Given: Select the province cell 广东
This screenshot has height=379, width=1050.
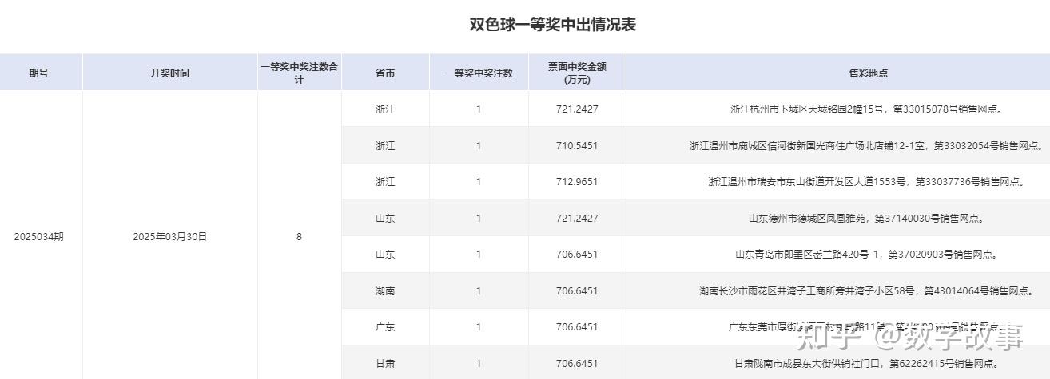Looking at the screenshot, I should click(385, 327).
